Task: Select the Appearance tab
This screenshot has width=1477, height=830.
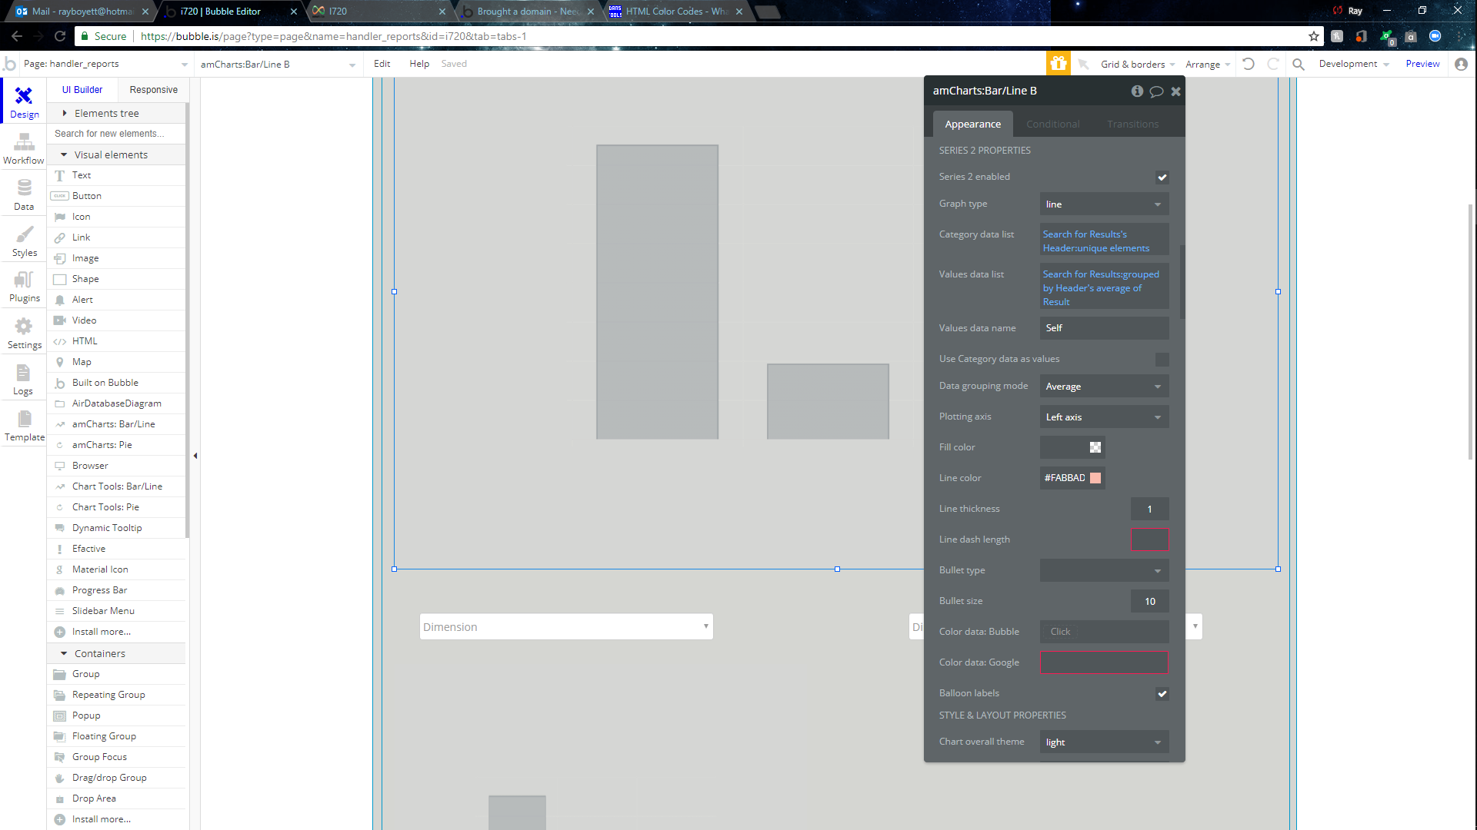Action: [972, 124]
